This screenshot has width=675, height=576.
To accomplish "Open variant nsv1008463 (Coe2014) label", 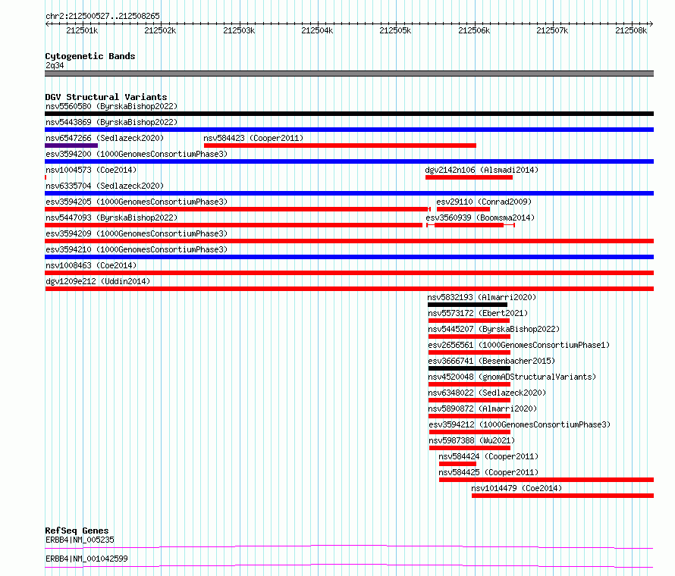I will pyautogui.click(x=91, y=265).
